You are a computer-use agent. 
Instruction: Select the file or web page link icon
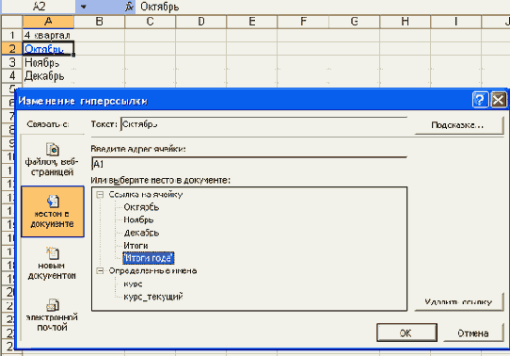click(x=52, y=150)
